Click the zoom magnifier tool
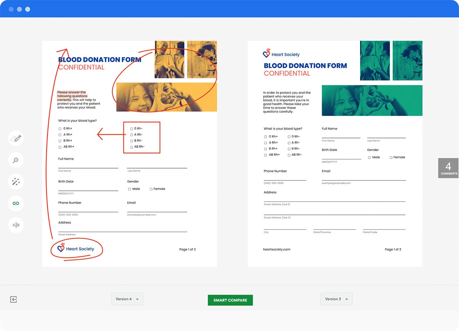 (x=16, y=160)
